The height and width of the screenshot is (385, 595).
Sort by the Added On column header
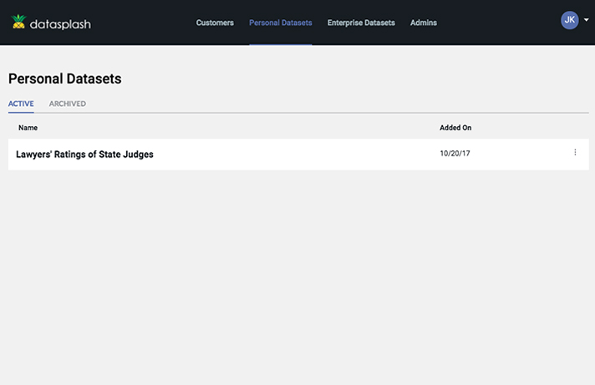click(x=455, y=128)
